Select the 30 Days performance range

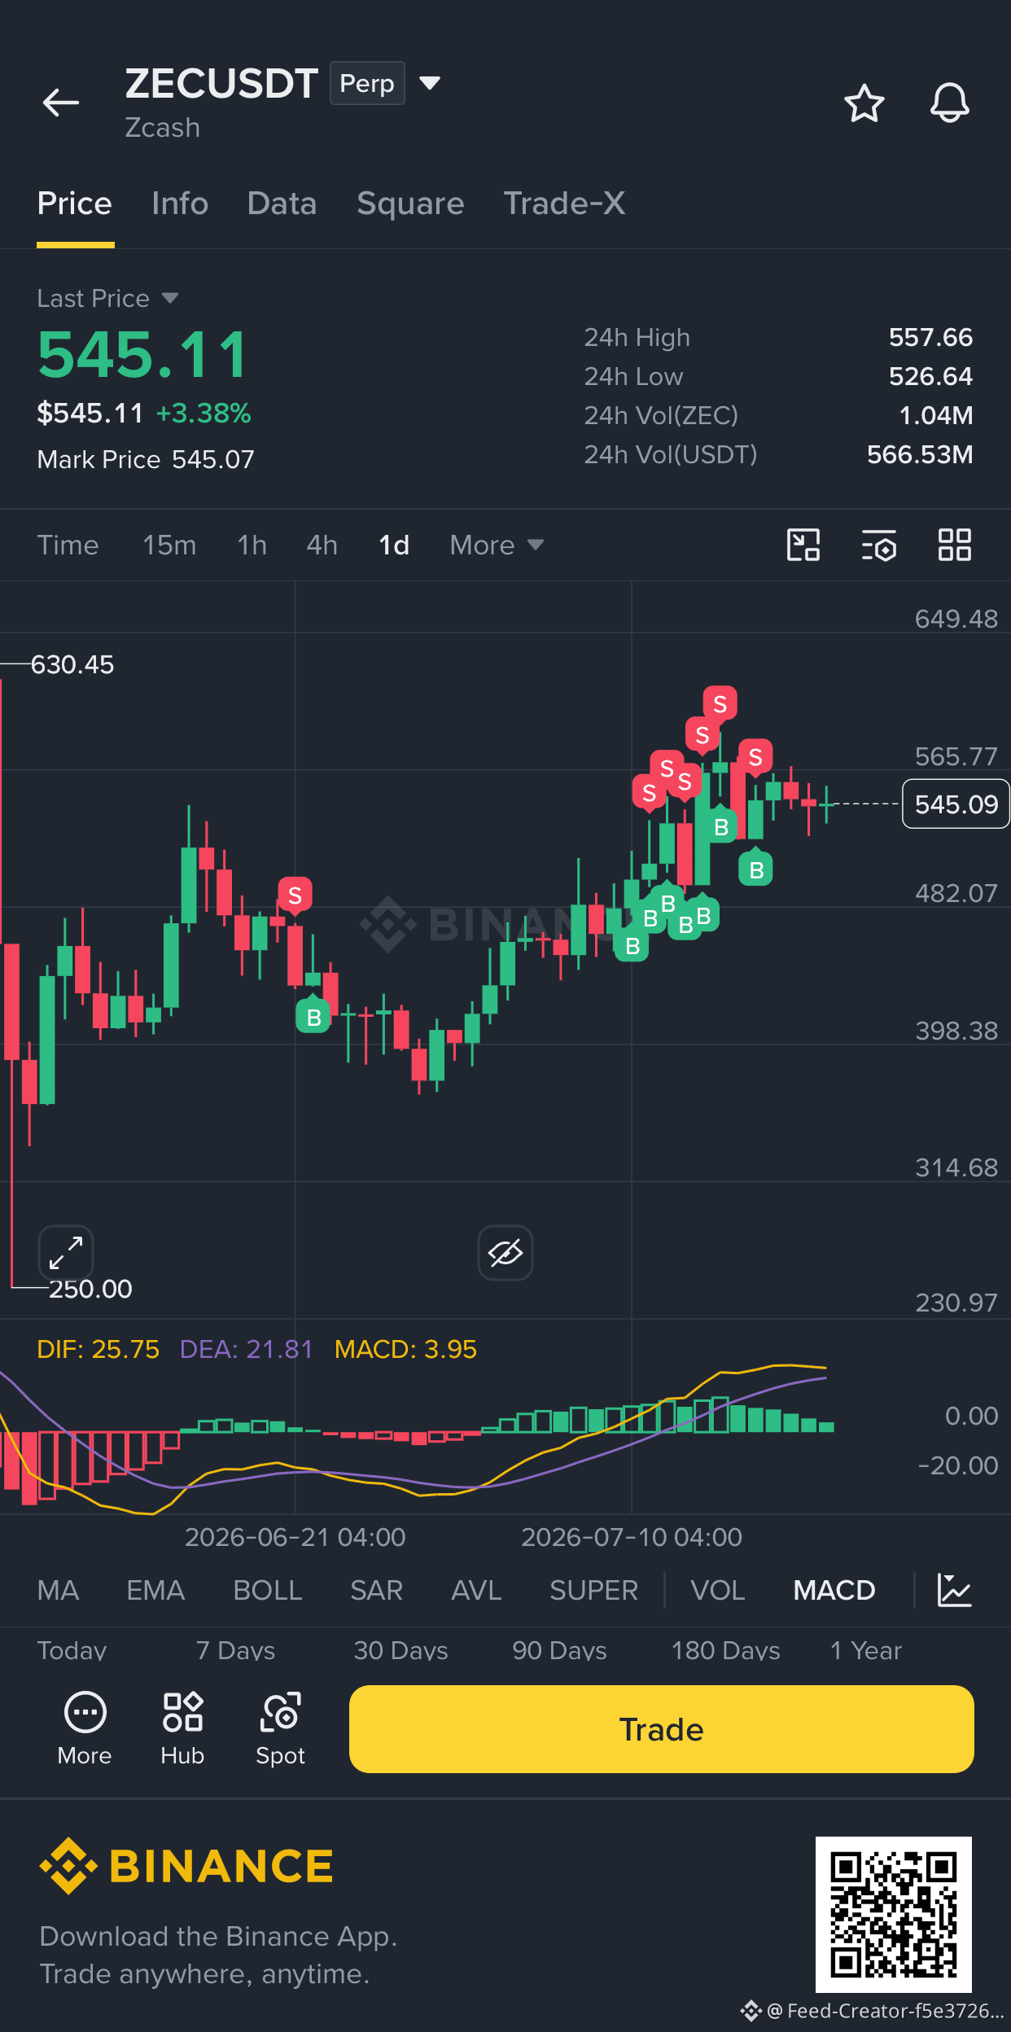pos(400,1650)
